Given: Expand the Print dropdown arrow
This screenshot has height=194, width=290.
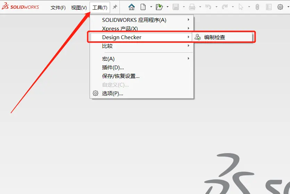Looking at the screenshot, I should pos(200,7).
